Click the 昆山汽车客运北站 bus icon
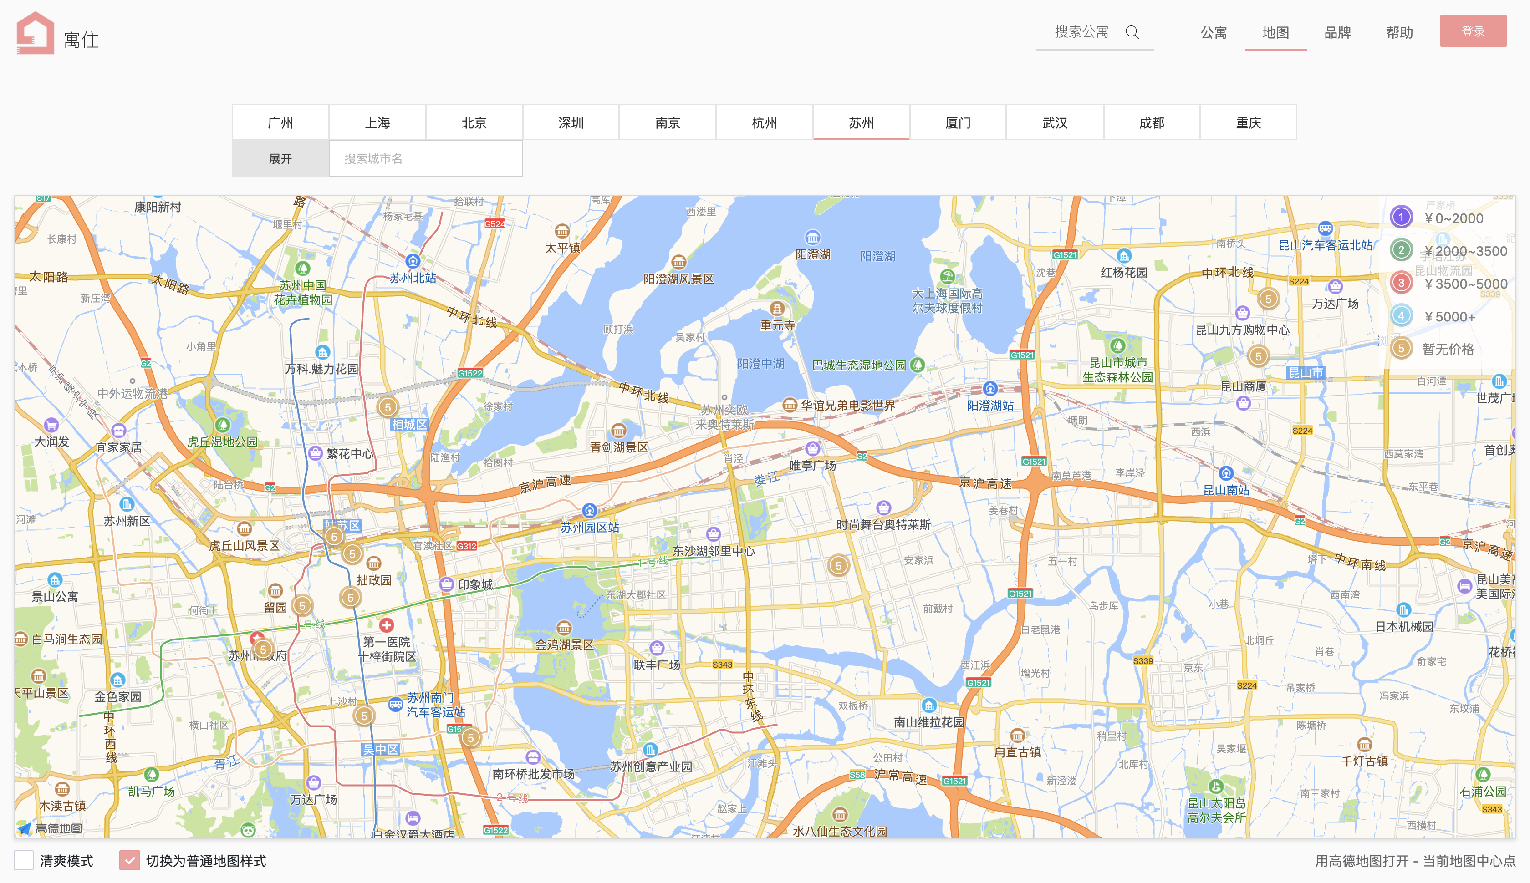The image size is (1530, 883). click(x=1325, y=228)
